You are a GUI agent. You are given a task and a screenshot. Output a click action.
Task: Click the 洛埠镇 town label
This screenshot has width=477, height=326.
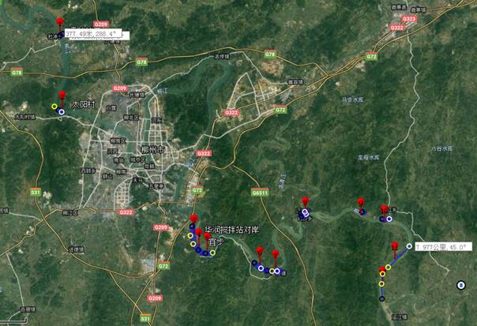point(223,57)
